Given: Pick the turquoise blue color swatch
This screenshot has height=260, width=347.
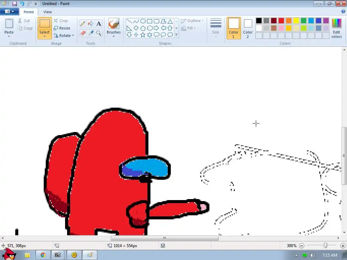Looking at the screenshot, I should coord(311,21).
